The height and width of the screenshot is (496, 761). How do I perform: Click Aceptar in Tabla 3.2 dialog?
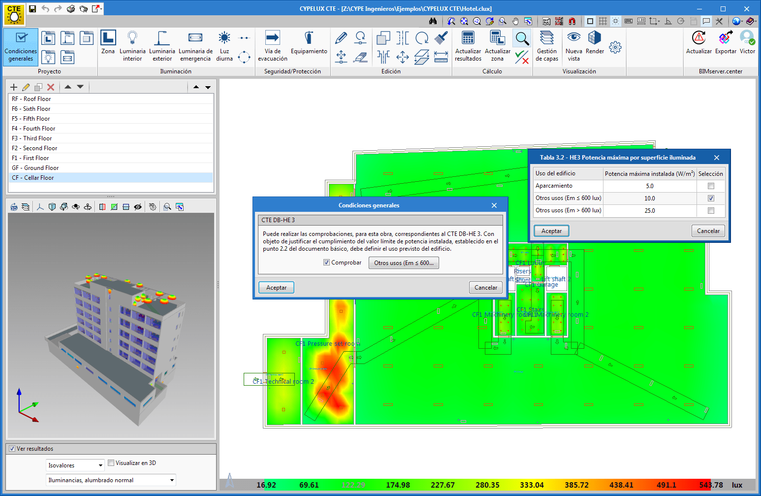point(551,231)
